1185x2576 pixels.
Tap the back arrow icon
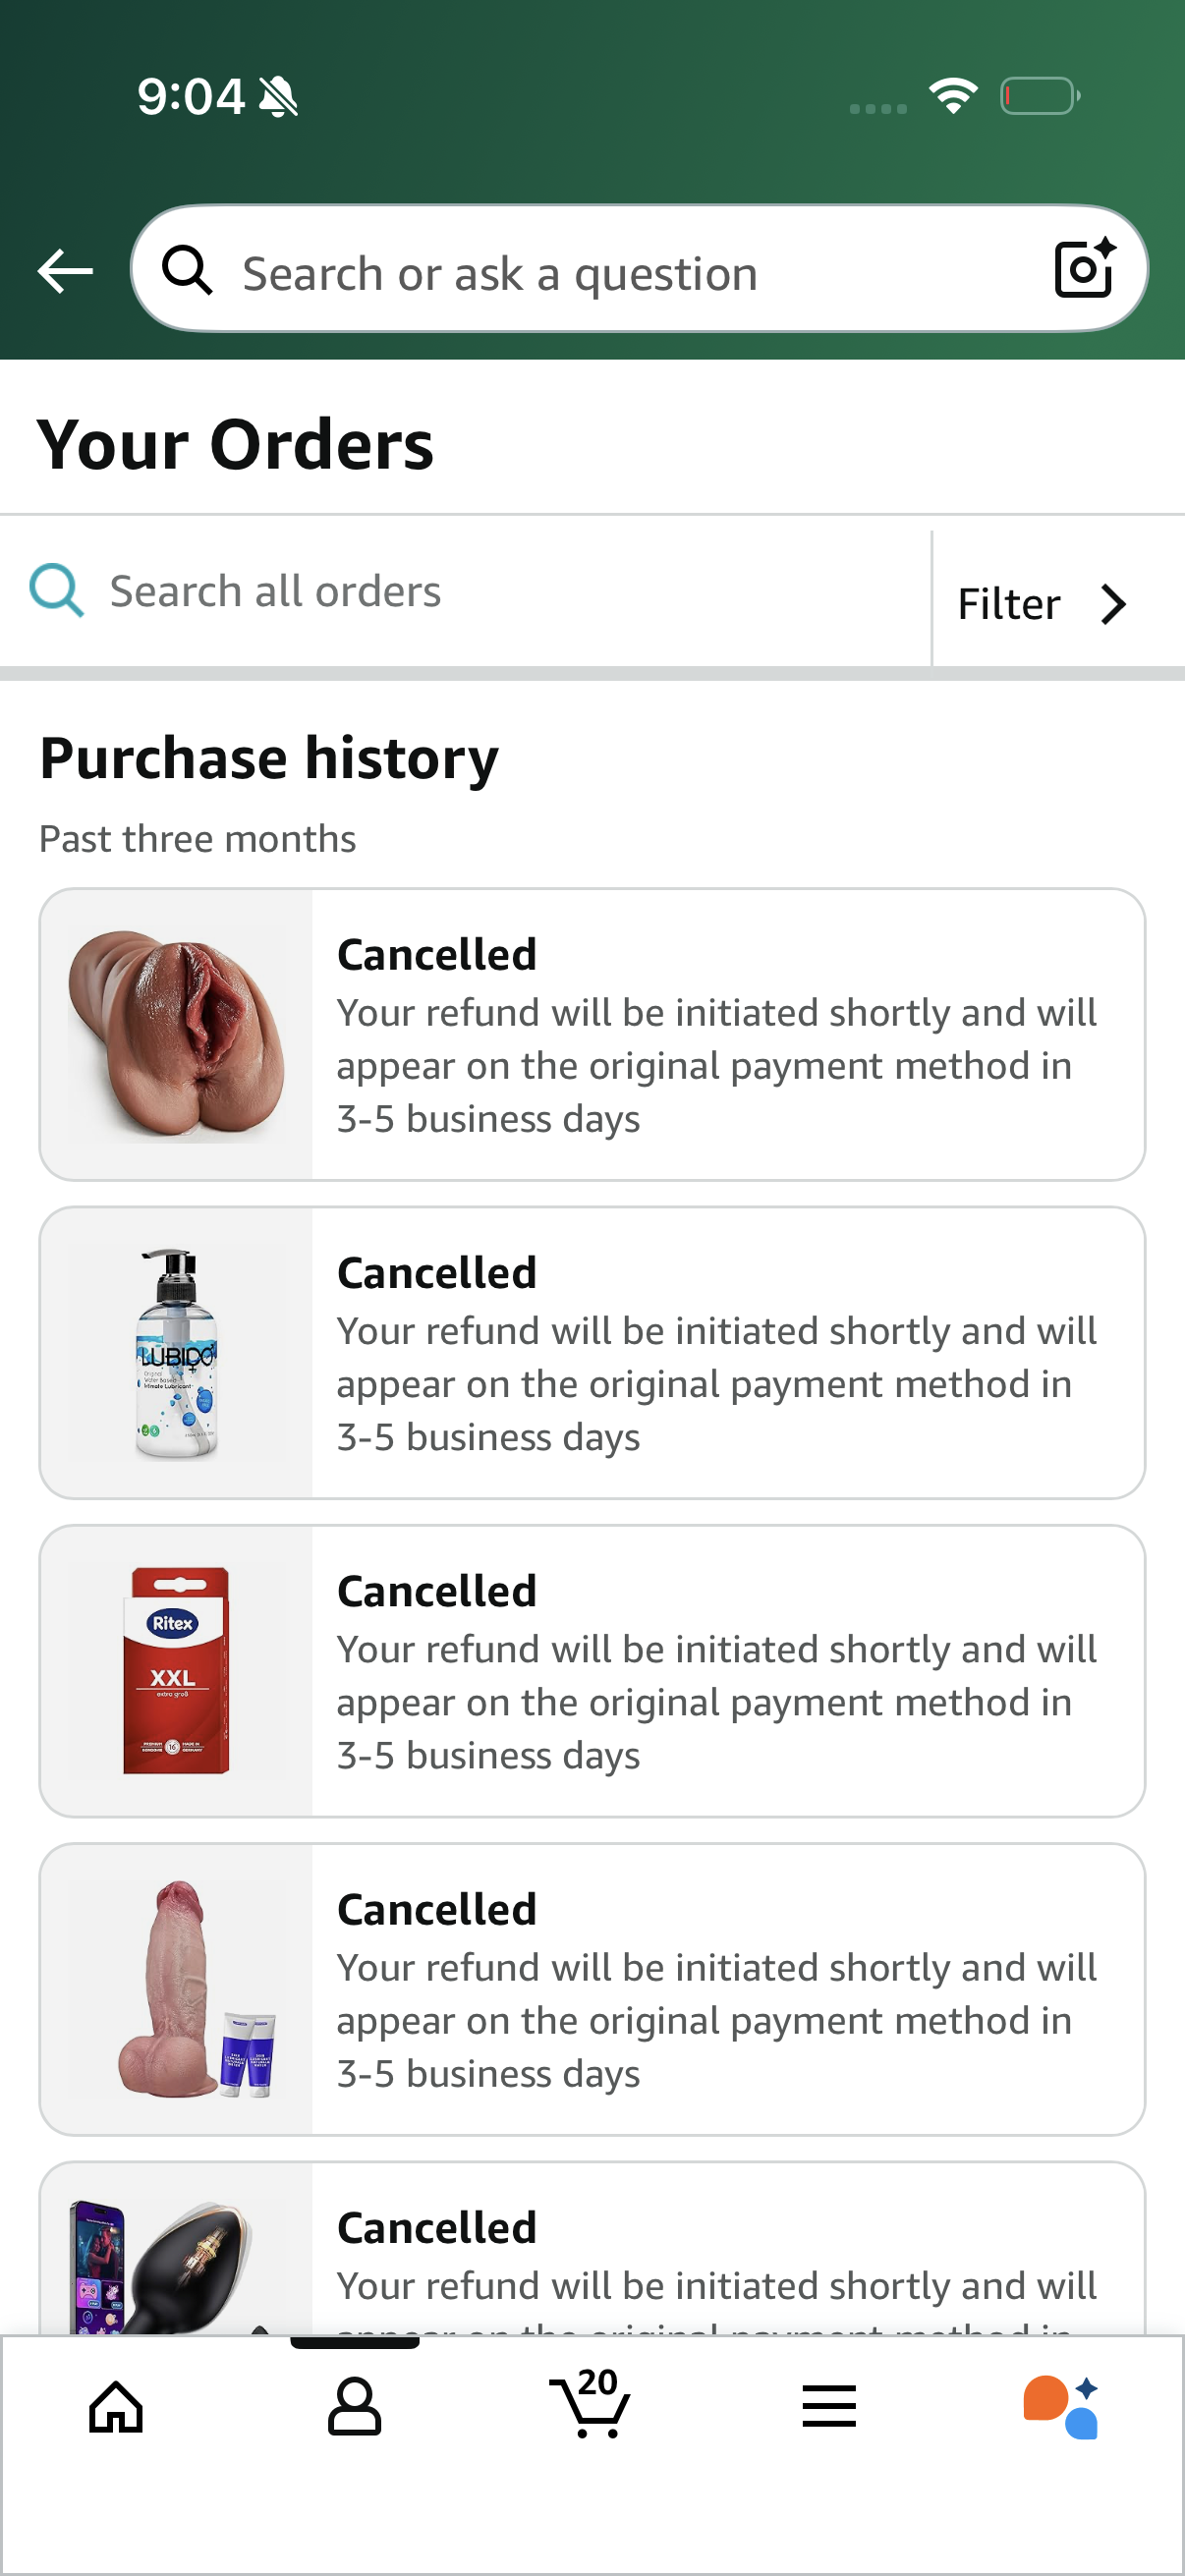[x=65, y=271]
